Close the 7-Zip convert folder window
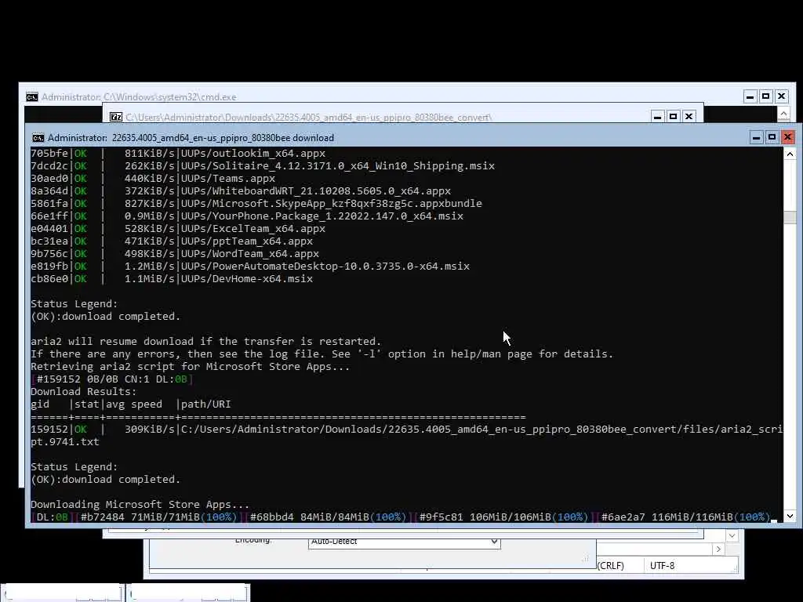The width and height of the screenshot is (803, 602). pos(689,117)
